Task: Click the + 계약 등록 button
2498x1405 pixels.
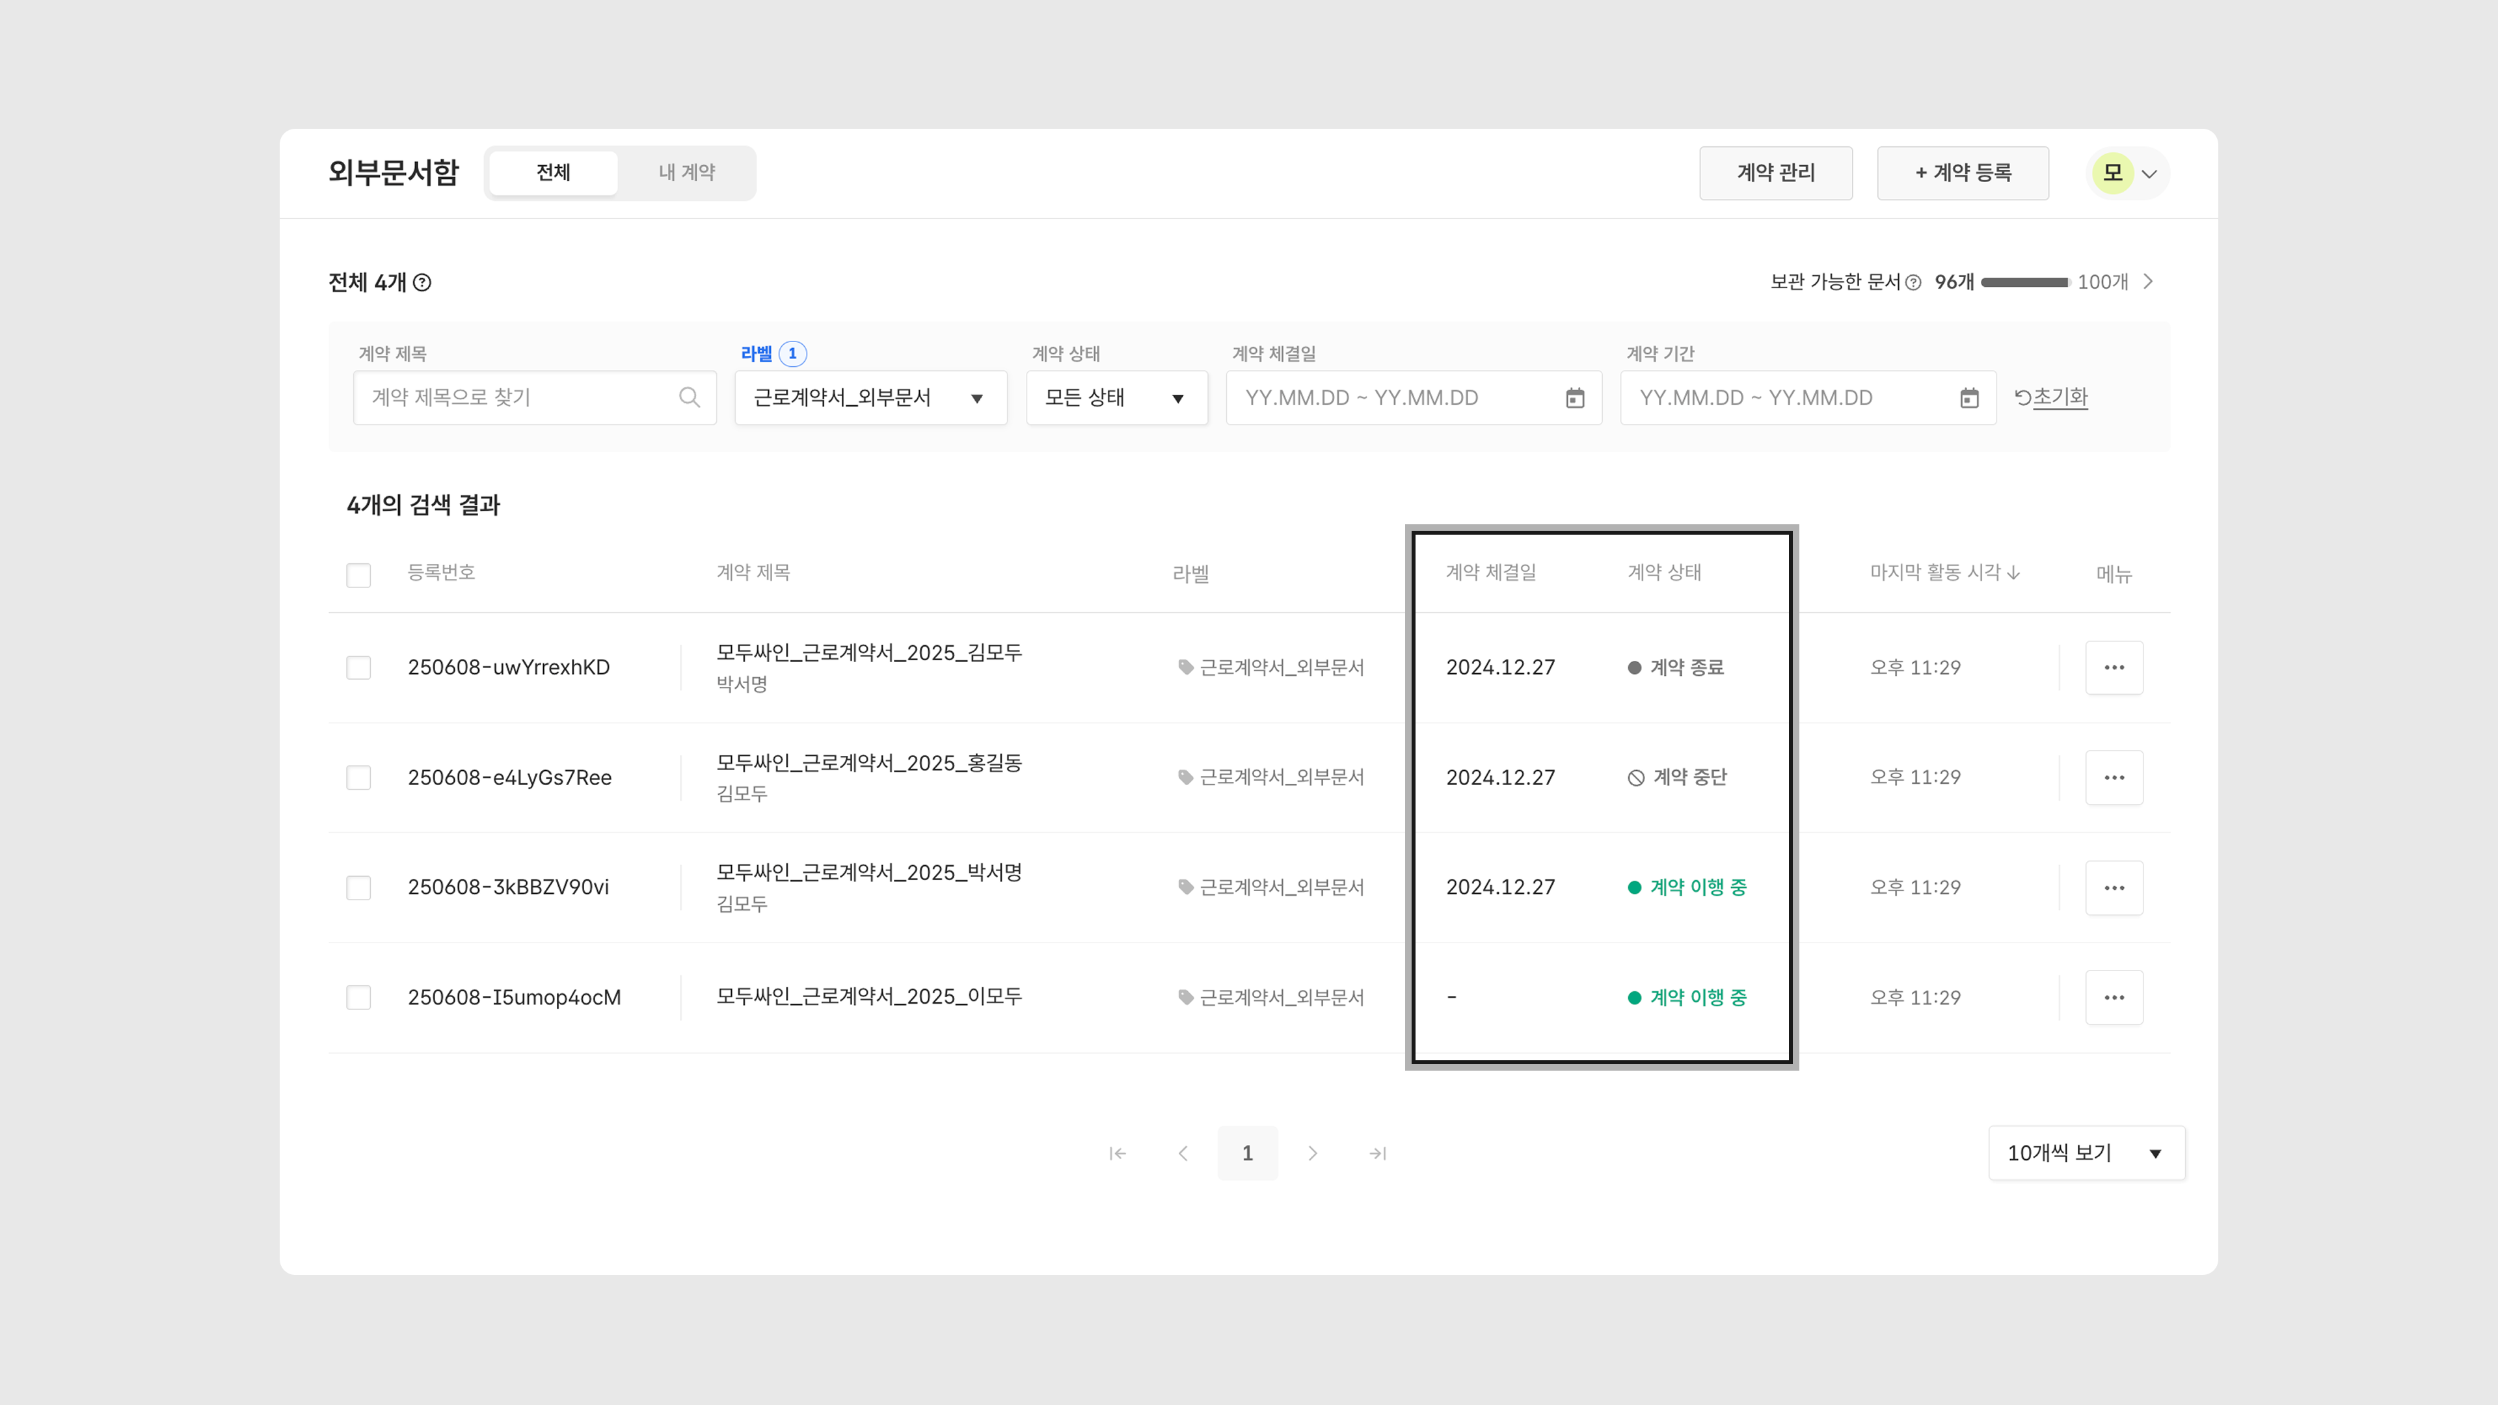Action: pyautogui.click(x=1963, y=172)
